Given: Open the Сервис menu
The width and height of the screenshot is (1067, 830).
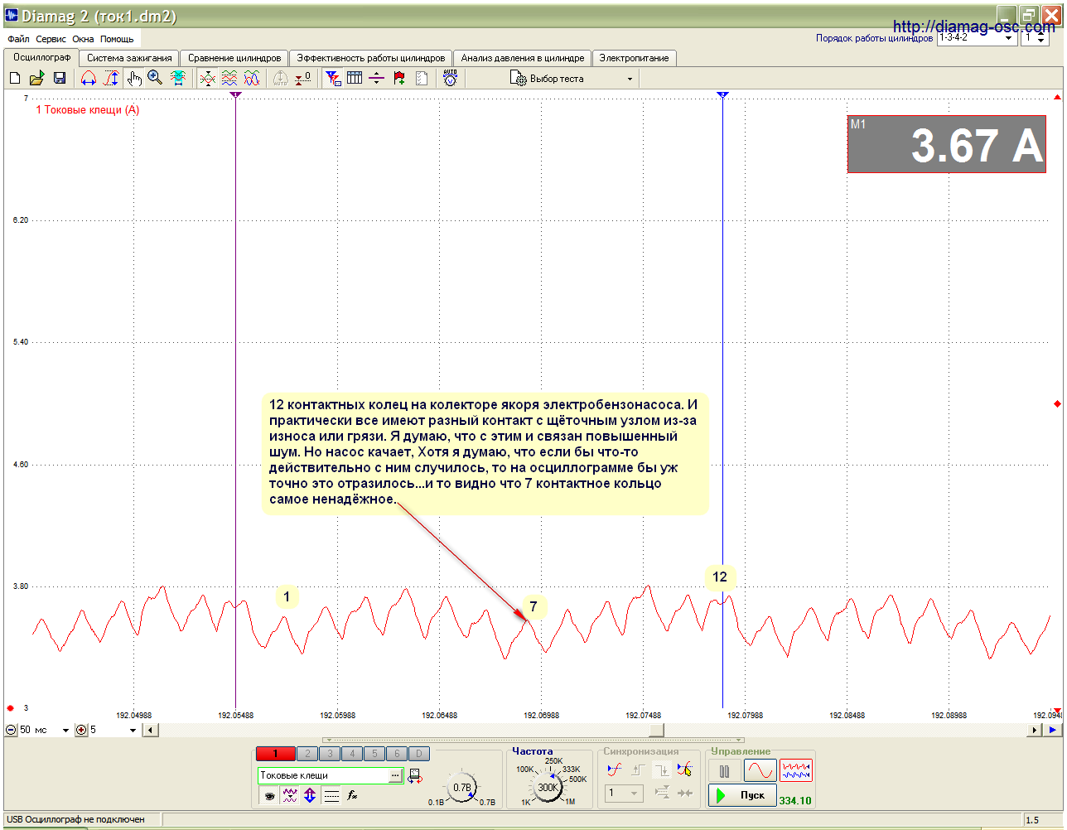Looking at the screenshot, I should click(51, 39).
